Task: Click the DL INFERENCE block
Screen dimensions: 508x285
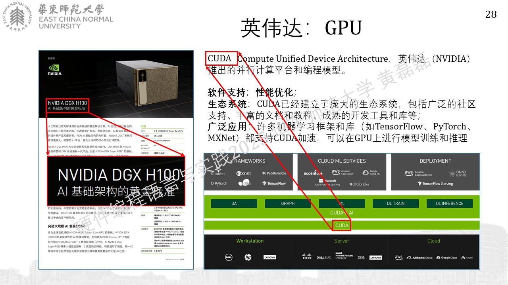Action: click(x=450, y=203)
